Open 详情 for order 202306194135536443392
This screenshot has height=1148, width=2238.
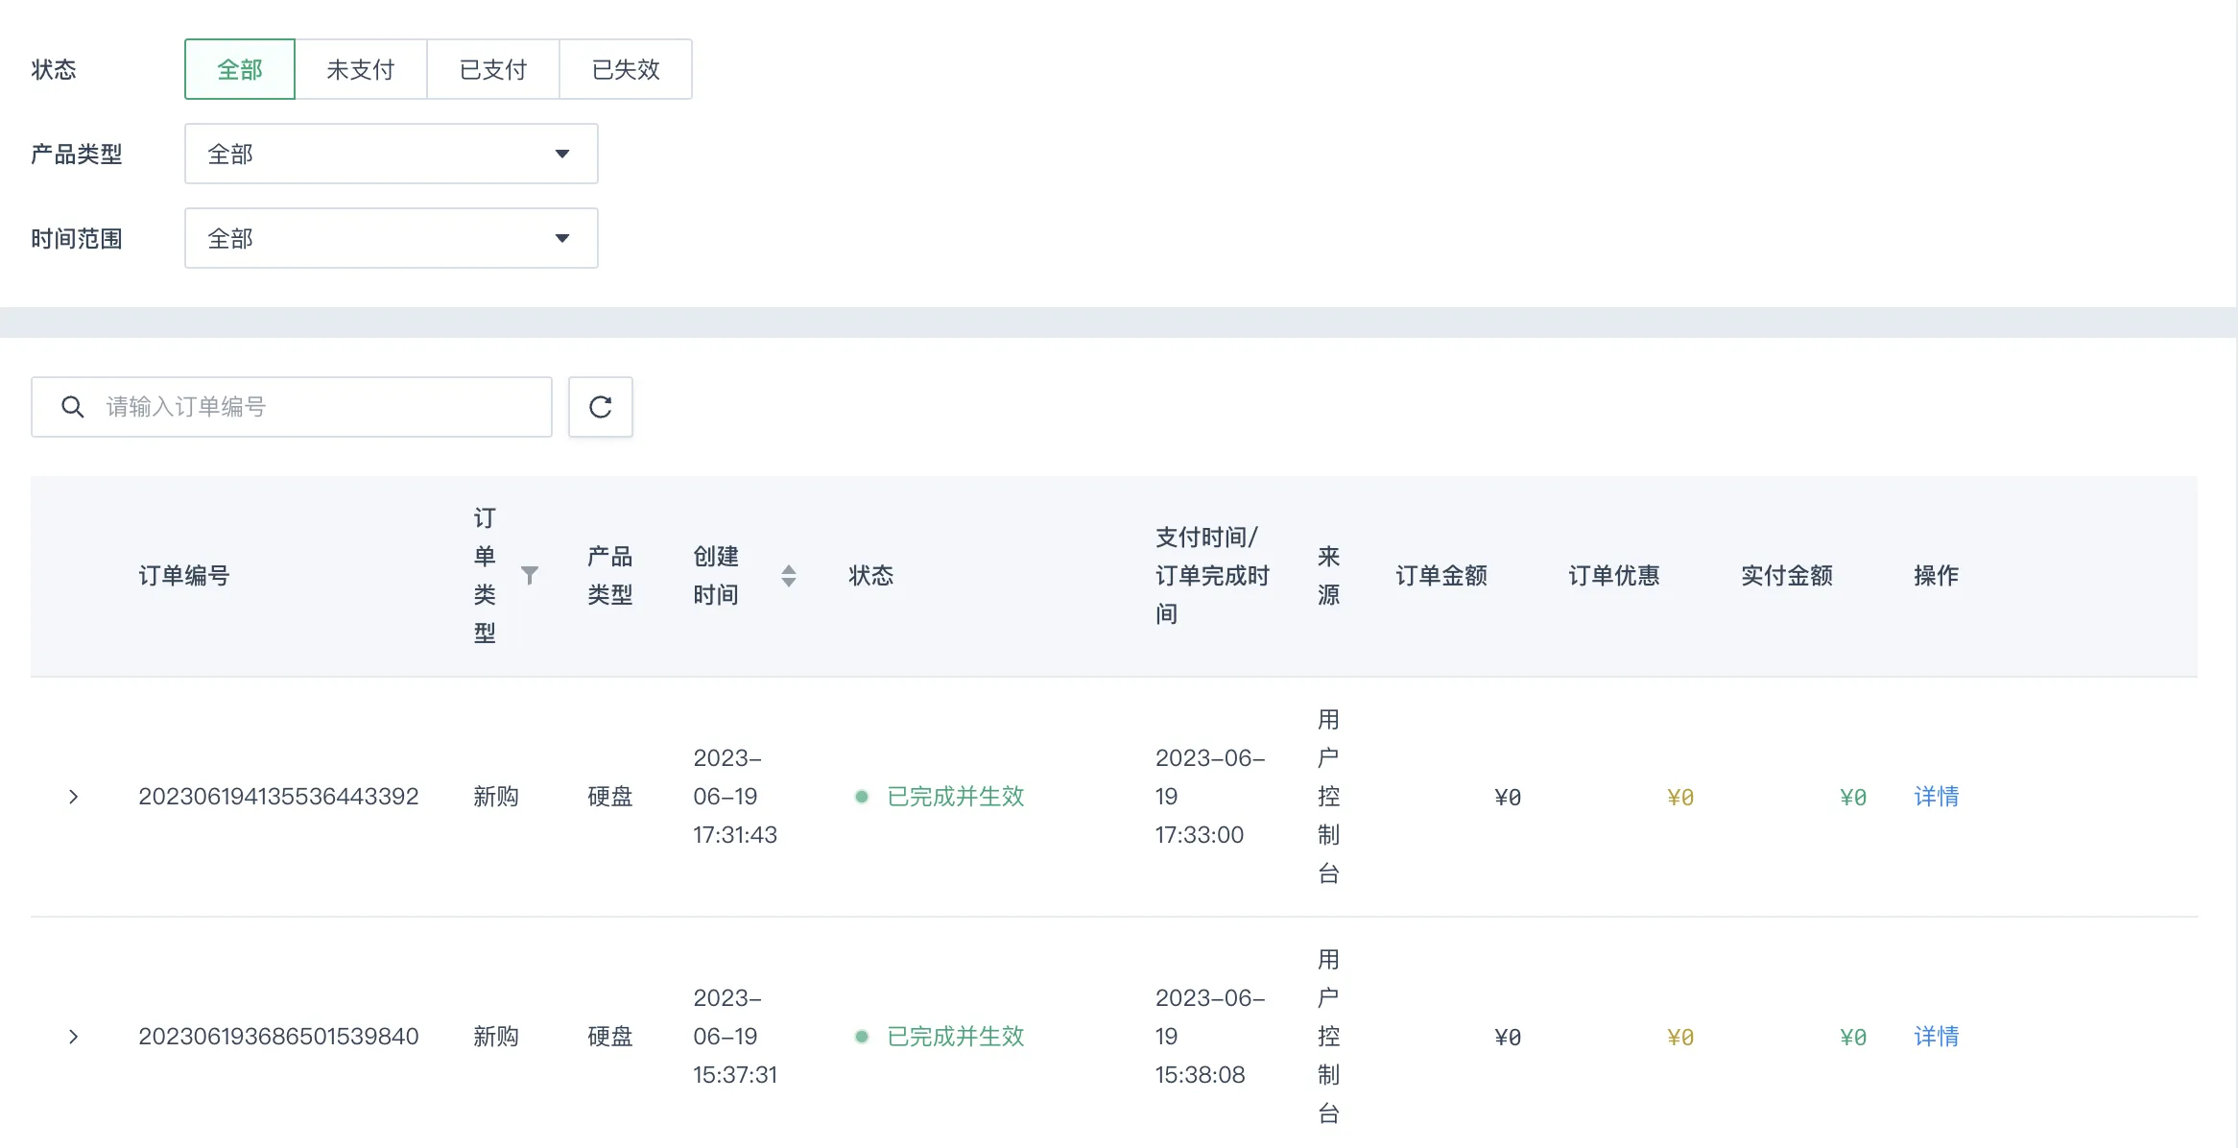[x=1937, y=797]
